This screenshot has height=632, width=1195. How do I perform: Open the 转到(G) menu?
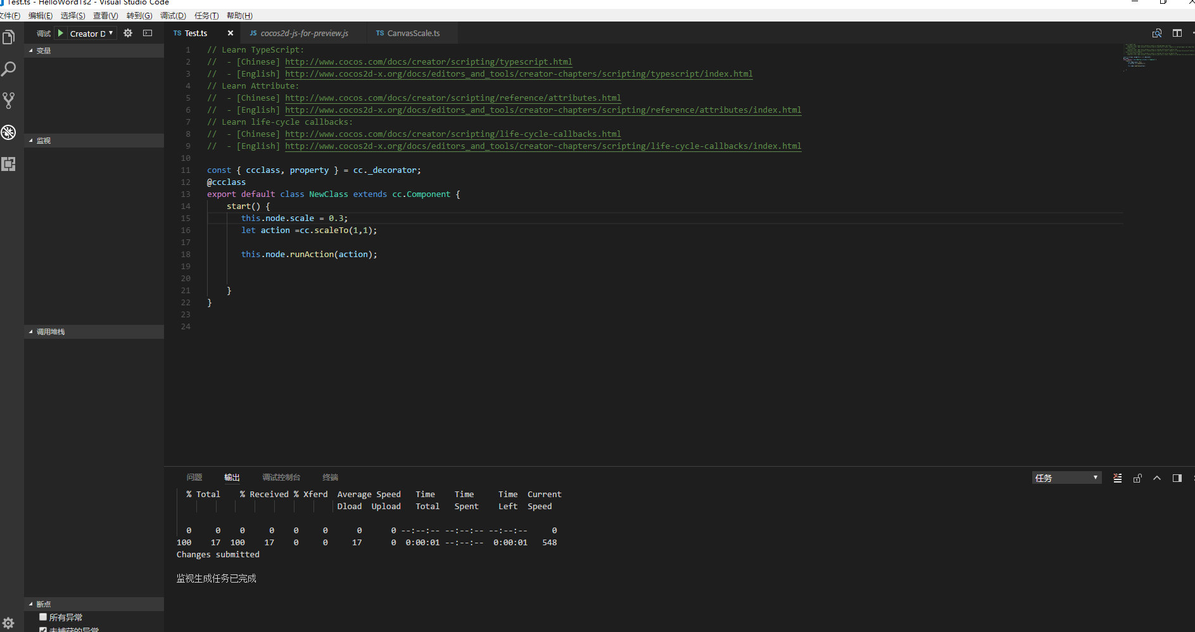tap(139, 16)
